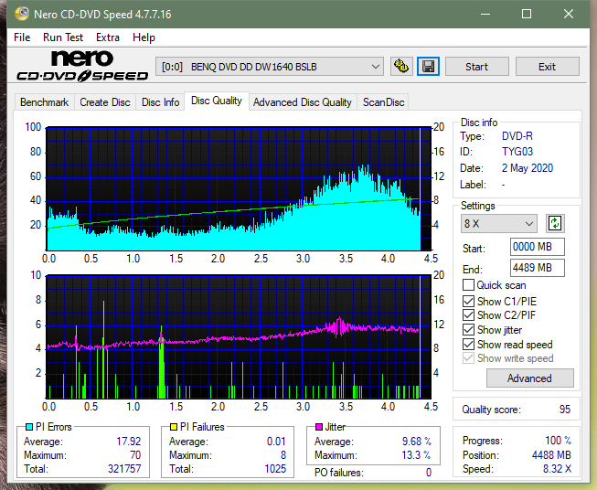
Task: Click the upper PI Errors graph
Action: point(239,188)
